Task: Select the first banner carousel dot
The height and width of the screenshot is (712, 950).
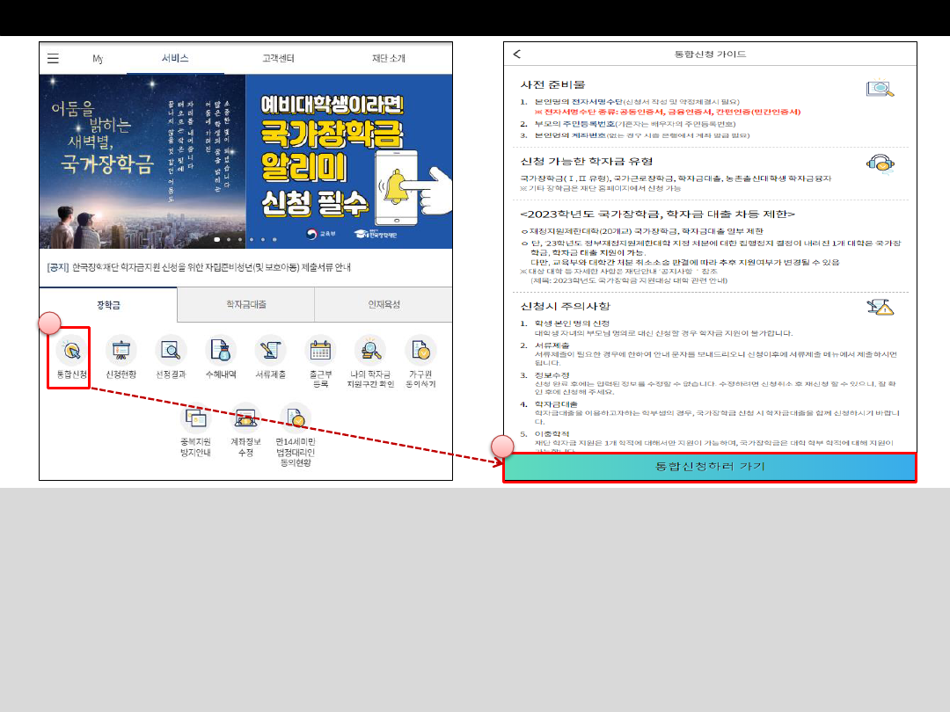Action: [x=217, y=239]
